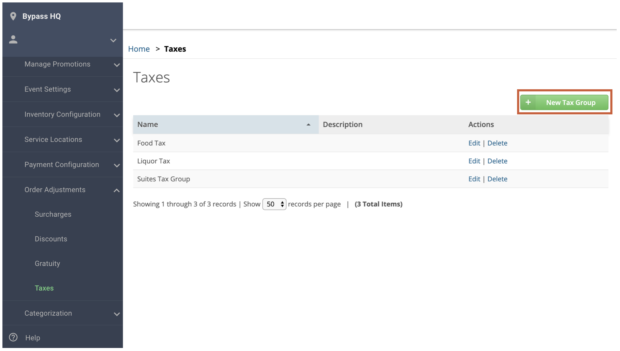620x351 pixels.
Task: Click the Actions column header
Action: (536, 124)
